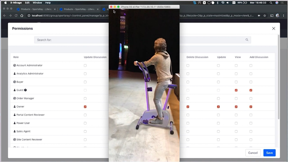Click the Account Administrator role icon

point(15,65)
